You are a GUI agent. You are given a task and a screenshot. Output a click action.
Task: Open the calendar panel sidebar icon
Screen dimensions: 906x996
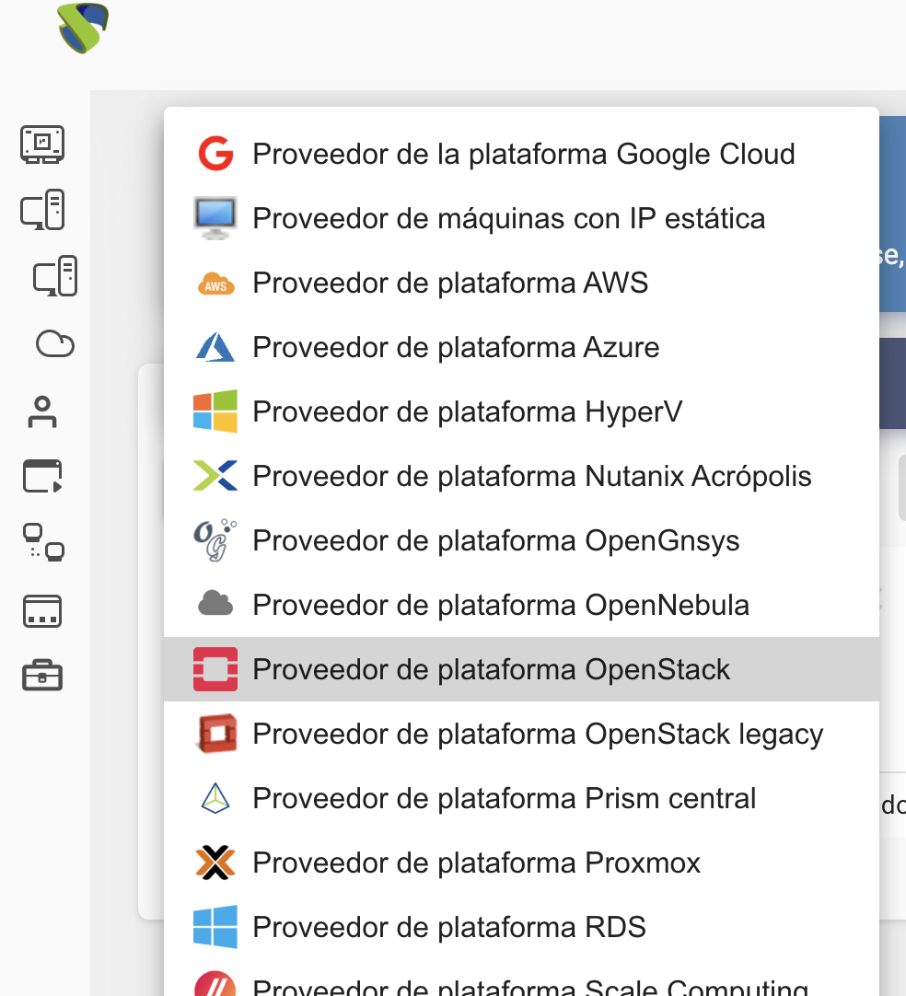tap(42, 610)
